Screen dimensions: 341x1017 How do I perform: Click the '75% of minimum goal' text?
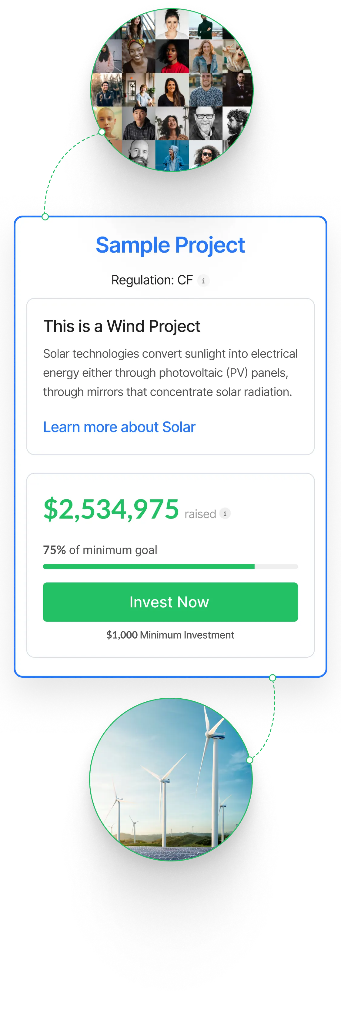(100, 549)
